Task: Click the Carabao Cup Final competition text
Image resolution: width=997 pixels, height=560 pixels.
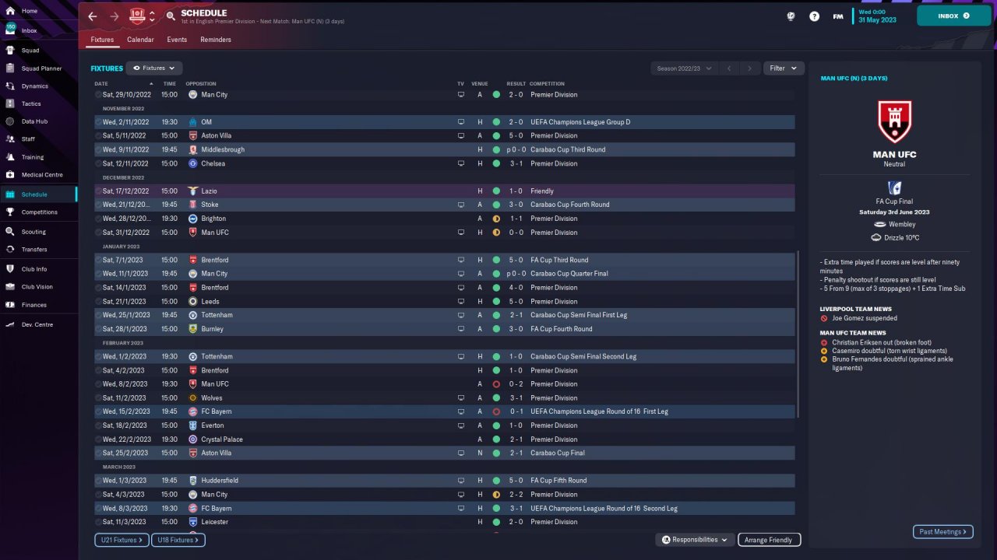Action: 558,453
